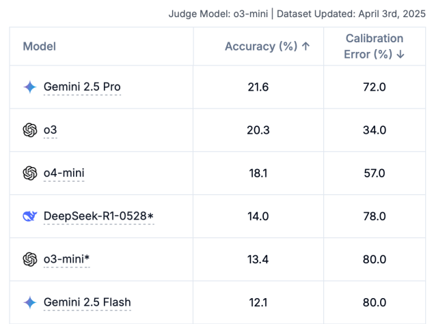
Task: Open the Gemini 2.5 Flash model link
Action: point(87,302)
